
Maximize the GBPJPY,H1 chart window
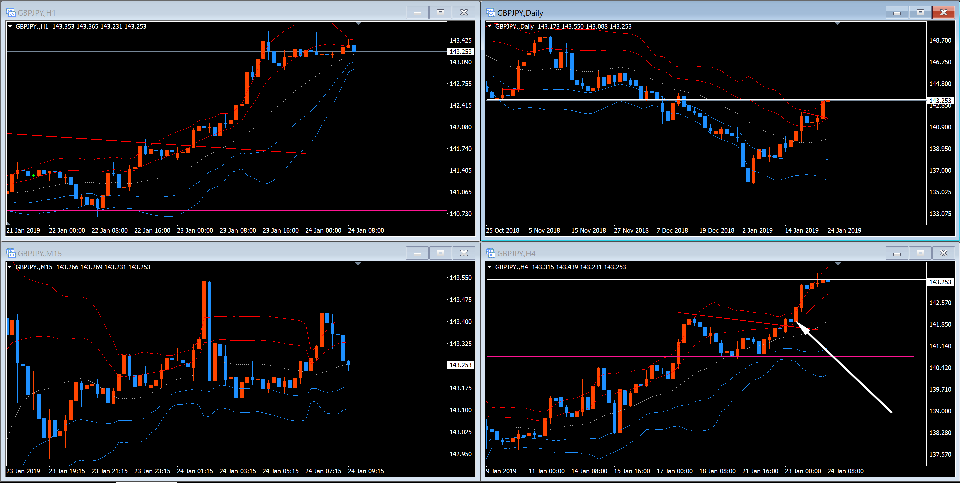pos(441,13)
